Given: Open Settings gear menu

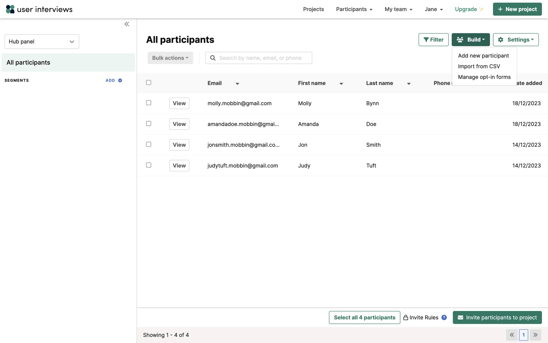Looking at the screenshot, I should point(516,40).
